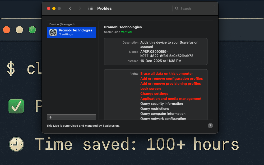
Task: Click 'Add or remove provisioning profiles'
Action: tap(170, 84)
